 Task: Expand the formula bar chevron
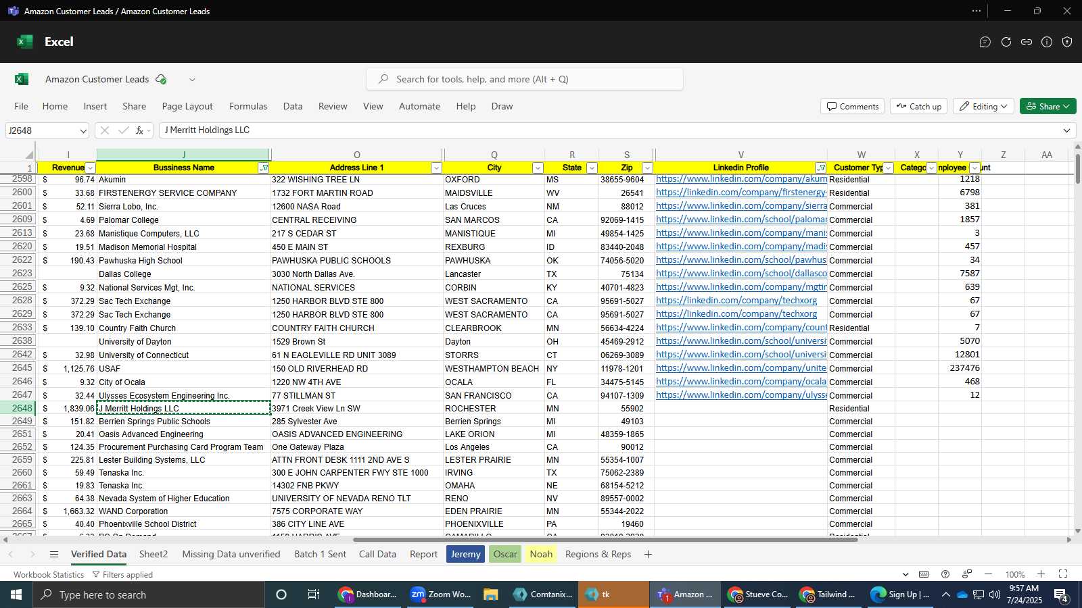(1067, 130)
